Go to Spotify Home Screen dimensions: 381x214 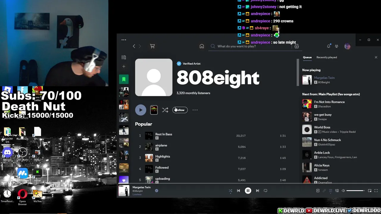pos(202,46)
